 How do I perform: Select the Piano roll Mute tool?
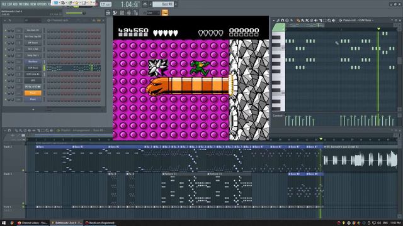315,21
